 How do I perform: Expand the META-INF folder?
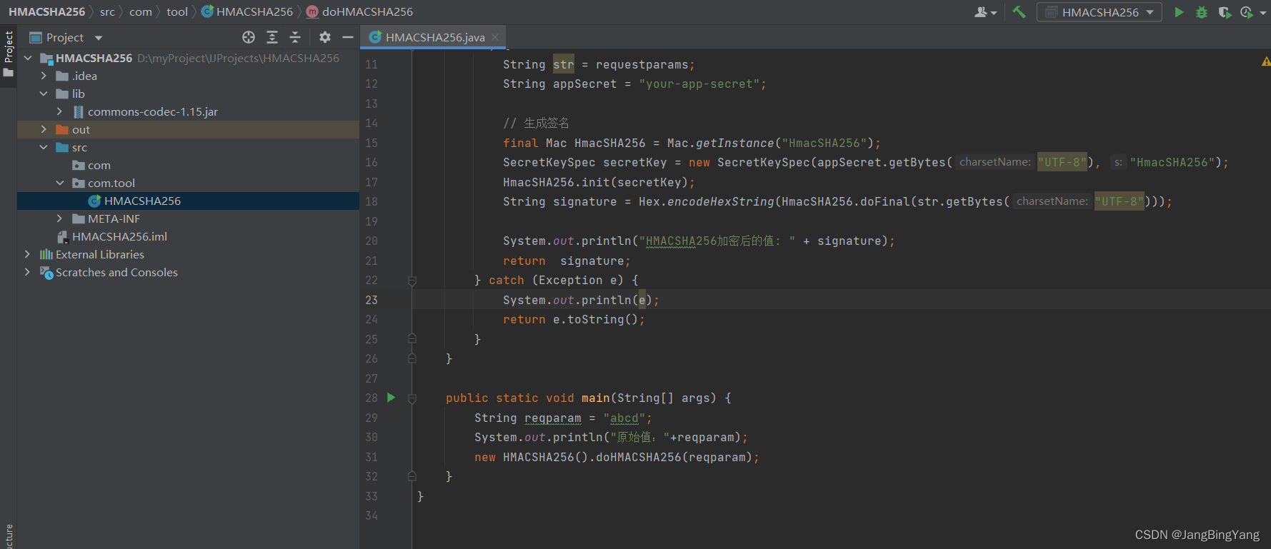(59, 218)
